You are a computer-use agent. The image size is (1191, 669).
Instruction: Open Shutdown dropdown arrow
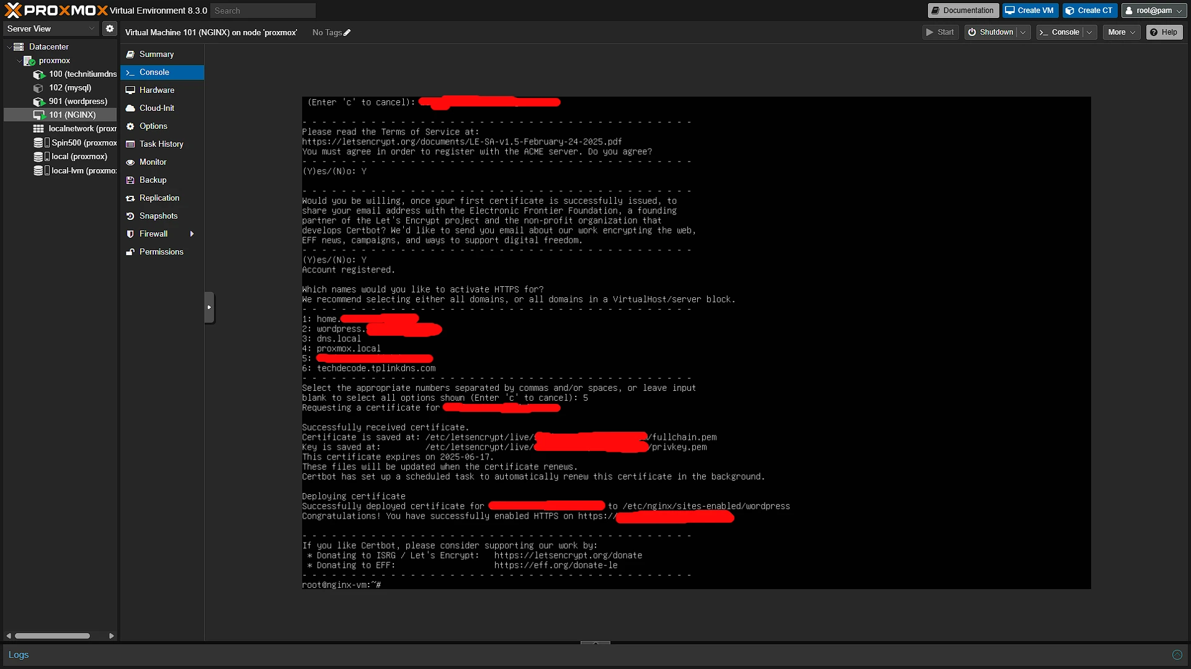[1023, 32]
